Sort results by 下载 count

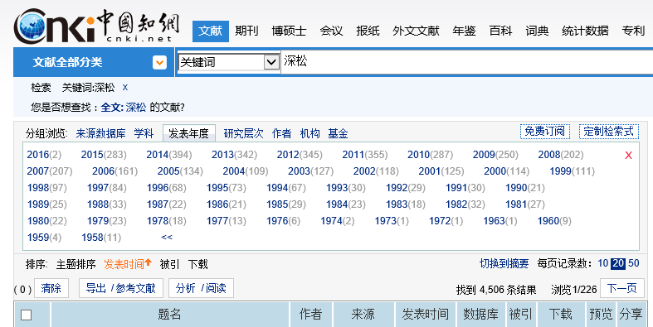[197, 264]
